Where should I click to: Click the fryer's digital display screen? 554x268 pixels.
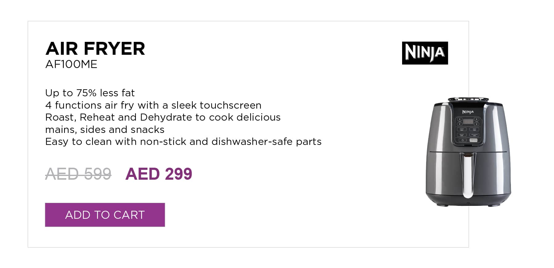[x=468, y=122]
